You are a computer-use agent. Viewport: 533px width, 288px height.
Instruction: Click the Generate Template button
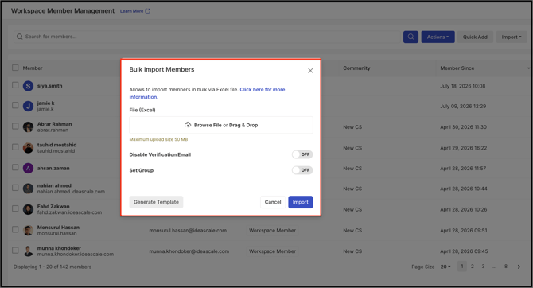coord(156,202)
